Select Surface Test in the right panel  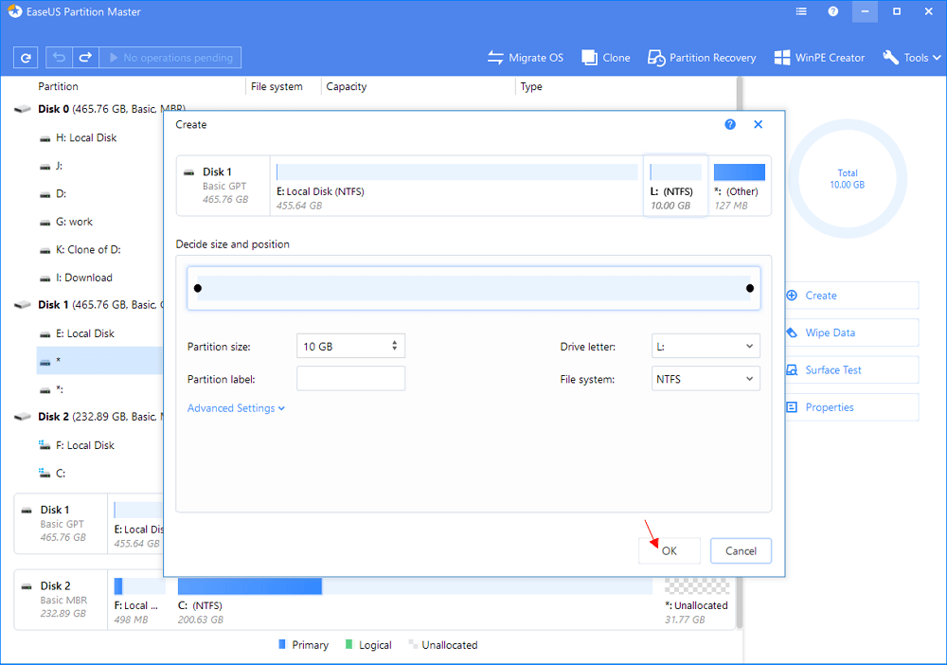pos(833,370)
